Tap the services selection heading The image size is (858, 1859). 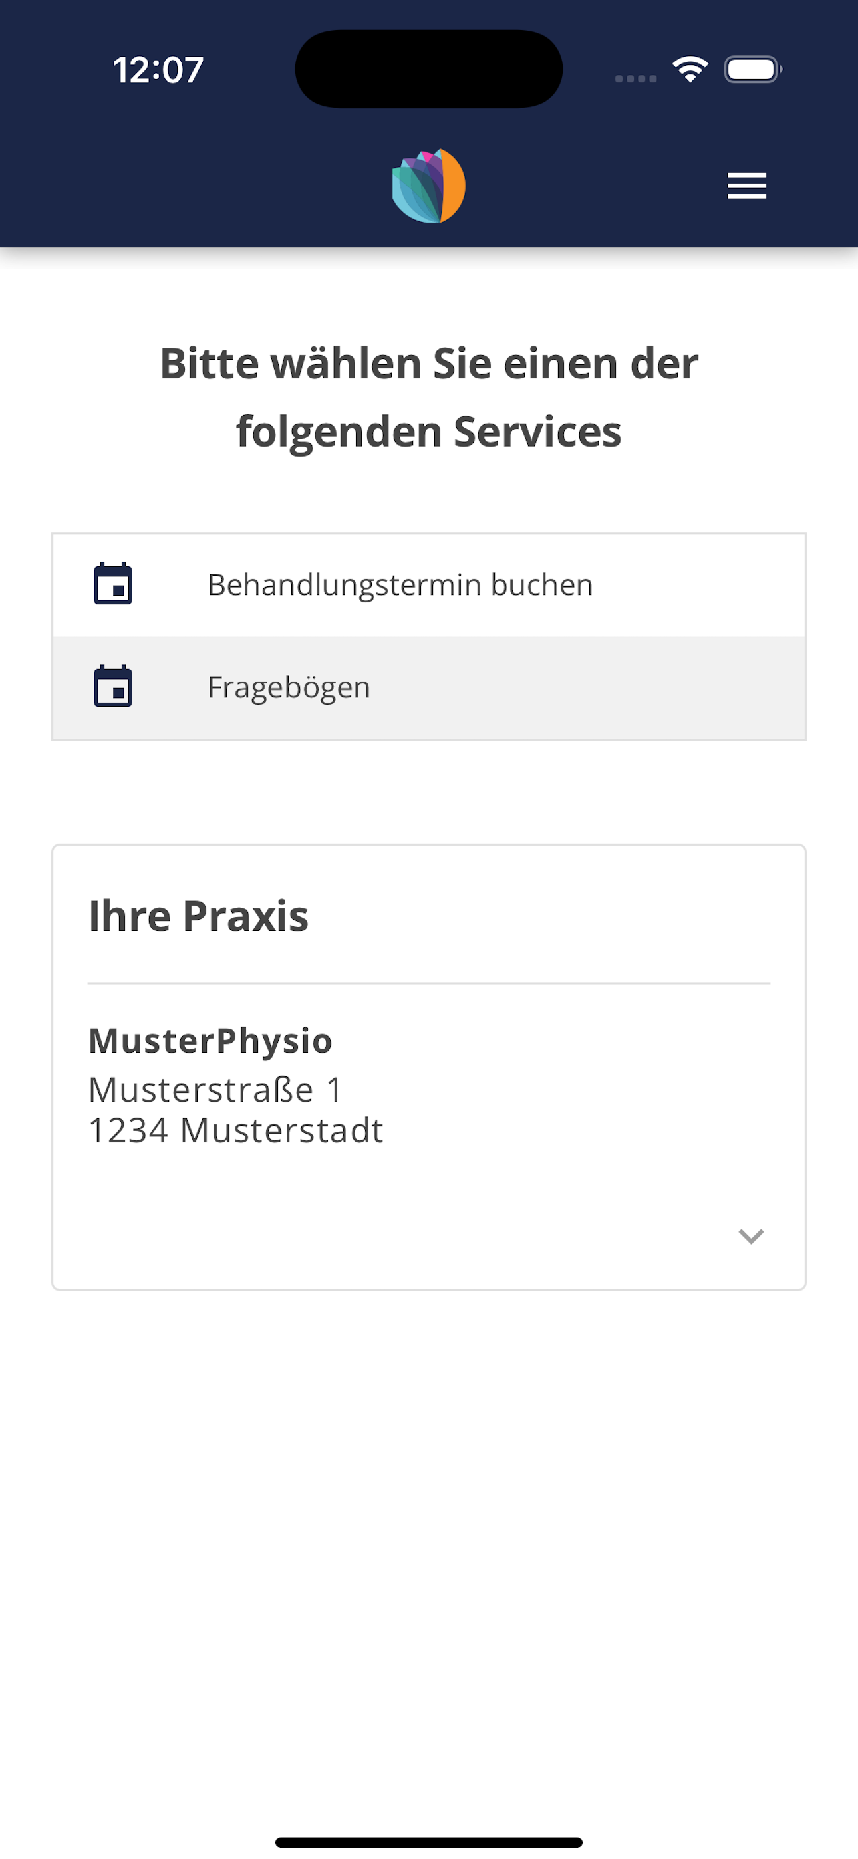click(x=429, y=397)
